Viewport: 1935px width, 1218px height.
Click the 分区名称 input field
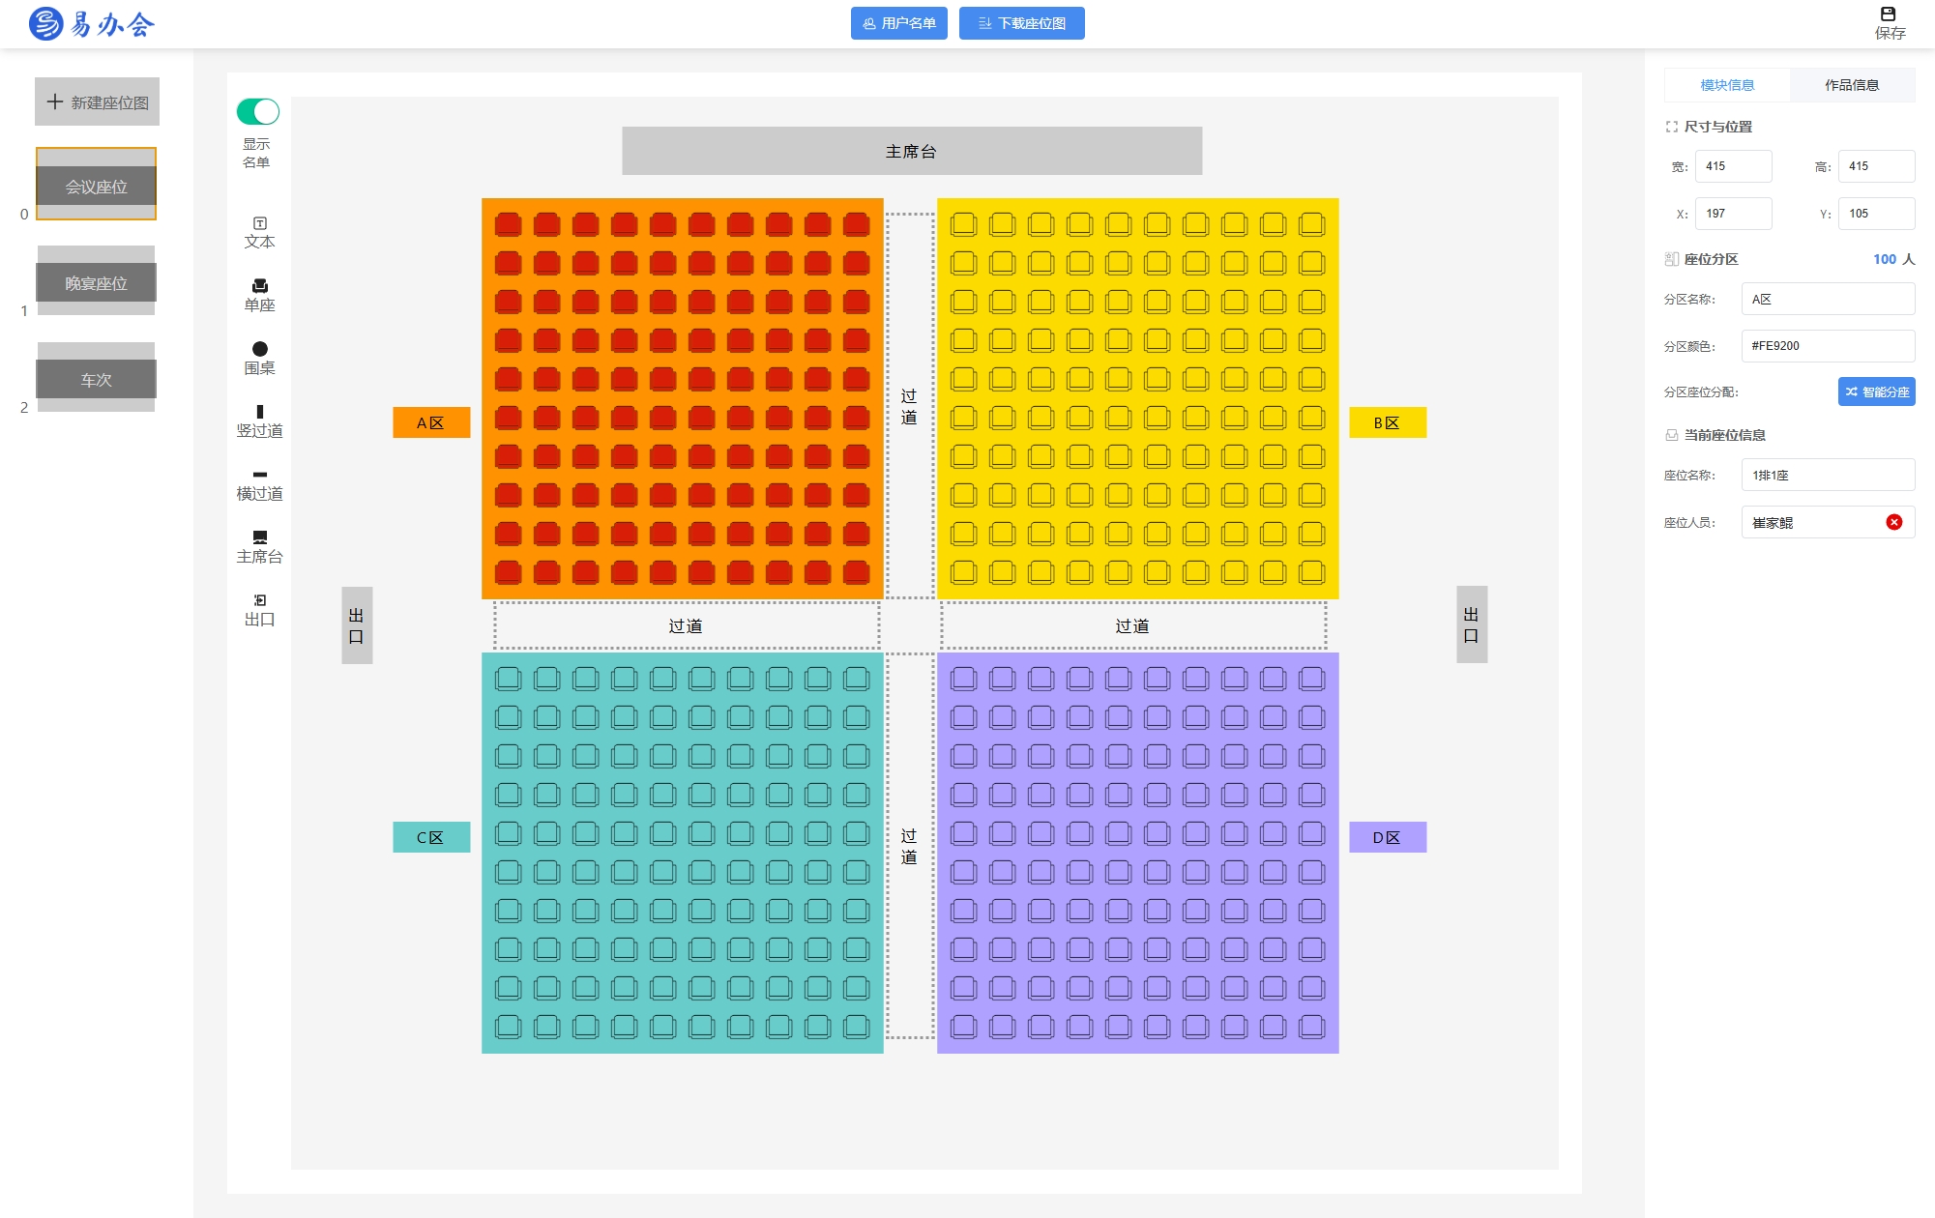(x=1828, y=299)
